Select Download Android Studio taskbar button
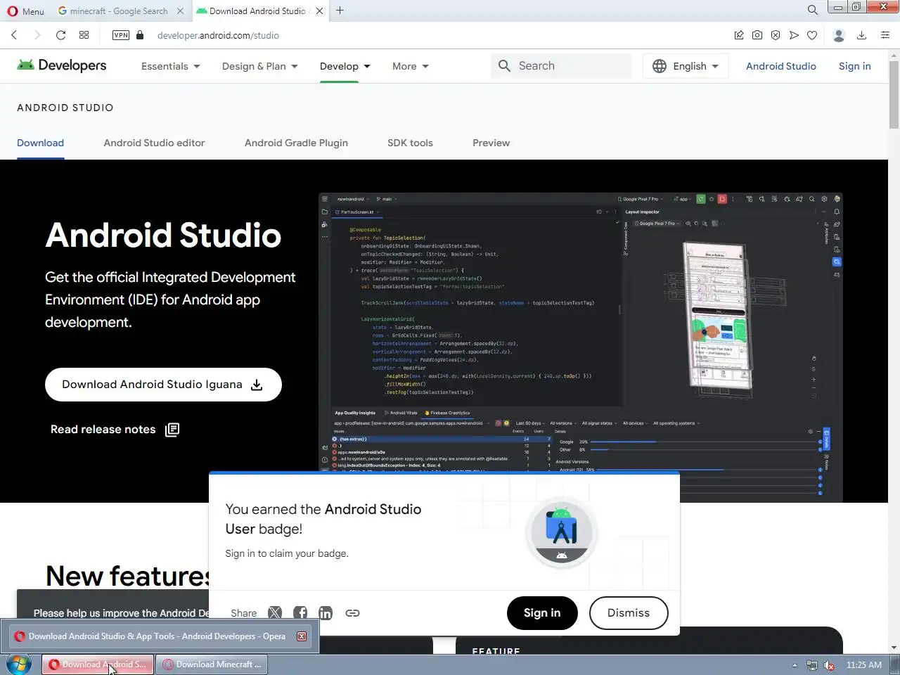This screenshot has height=675, width=900. click(98, 664)
